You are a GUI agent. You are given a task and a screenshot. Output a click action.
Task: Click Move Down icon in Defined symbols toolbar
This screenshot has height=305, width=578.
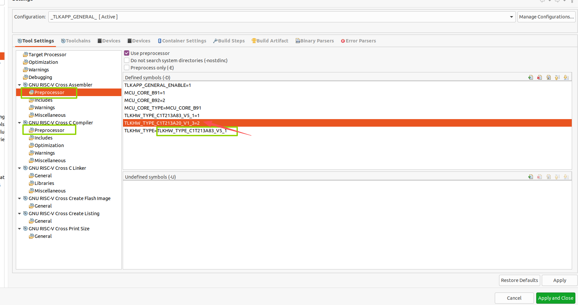click(566, 78)
